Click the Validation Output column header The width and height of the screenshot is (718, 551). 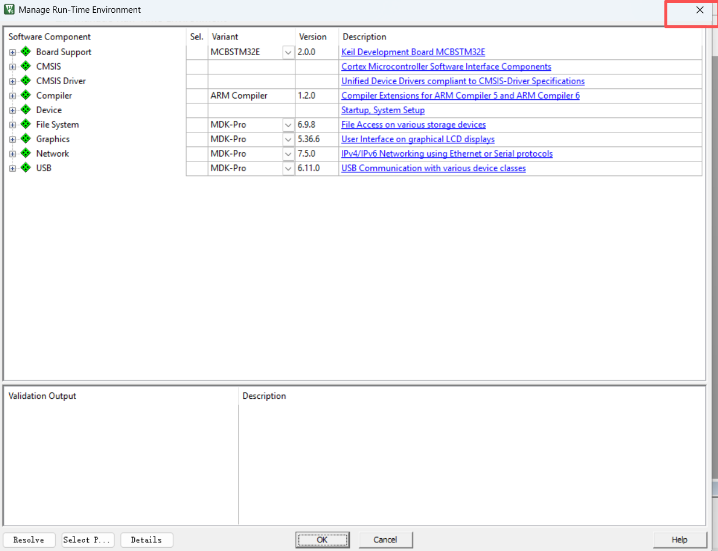pyautogui.click(x=42, y=396)
